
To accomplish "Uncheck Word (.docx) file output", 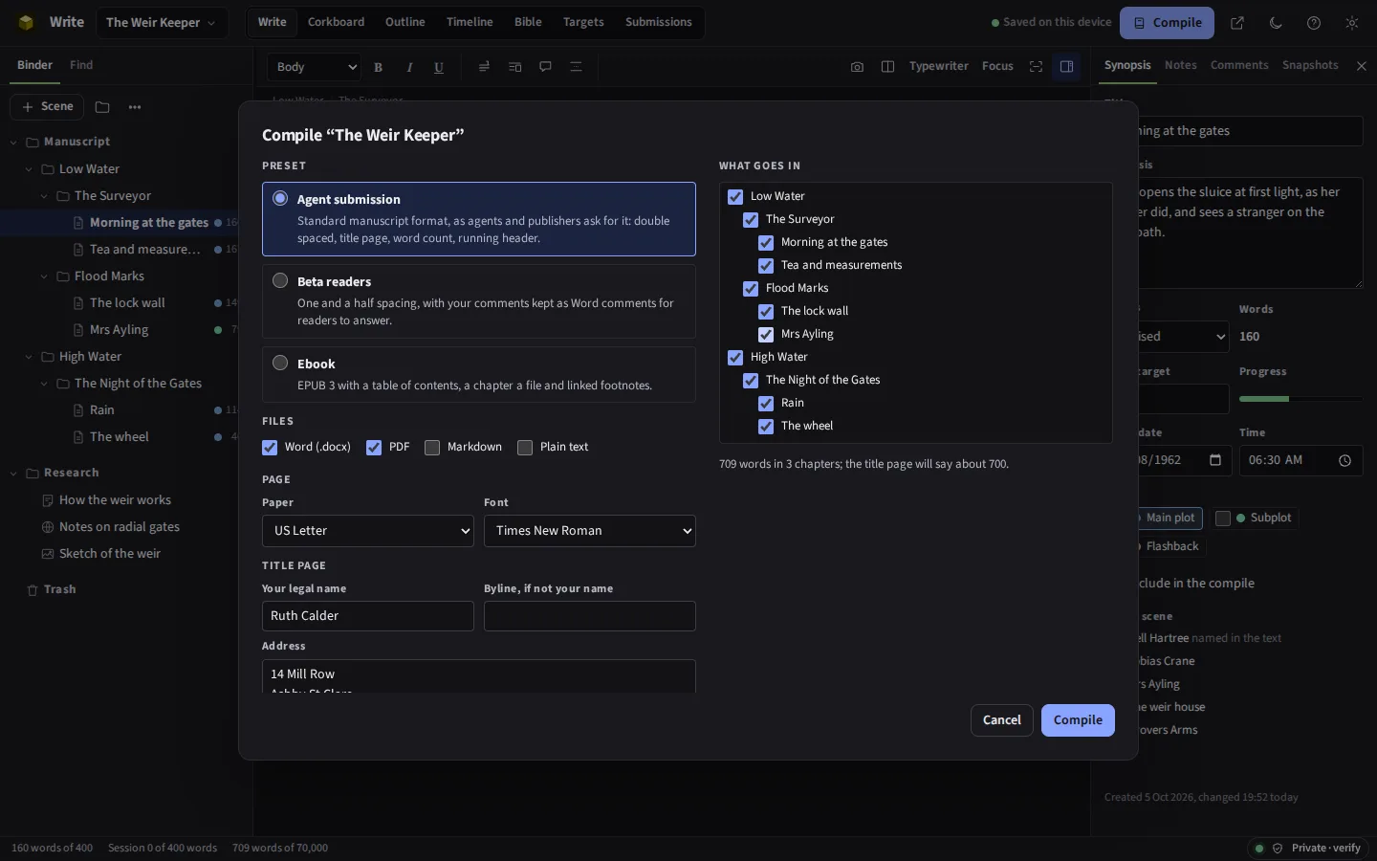I will tap(270, 448).
